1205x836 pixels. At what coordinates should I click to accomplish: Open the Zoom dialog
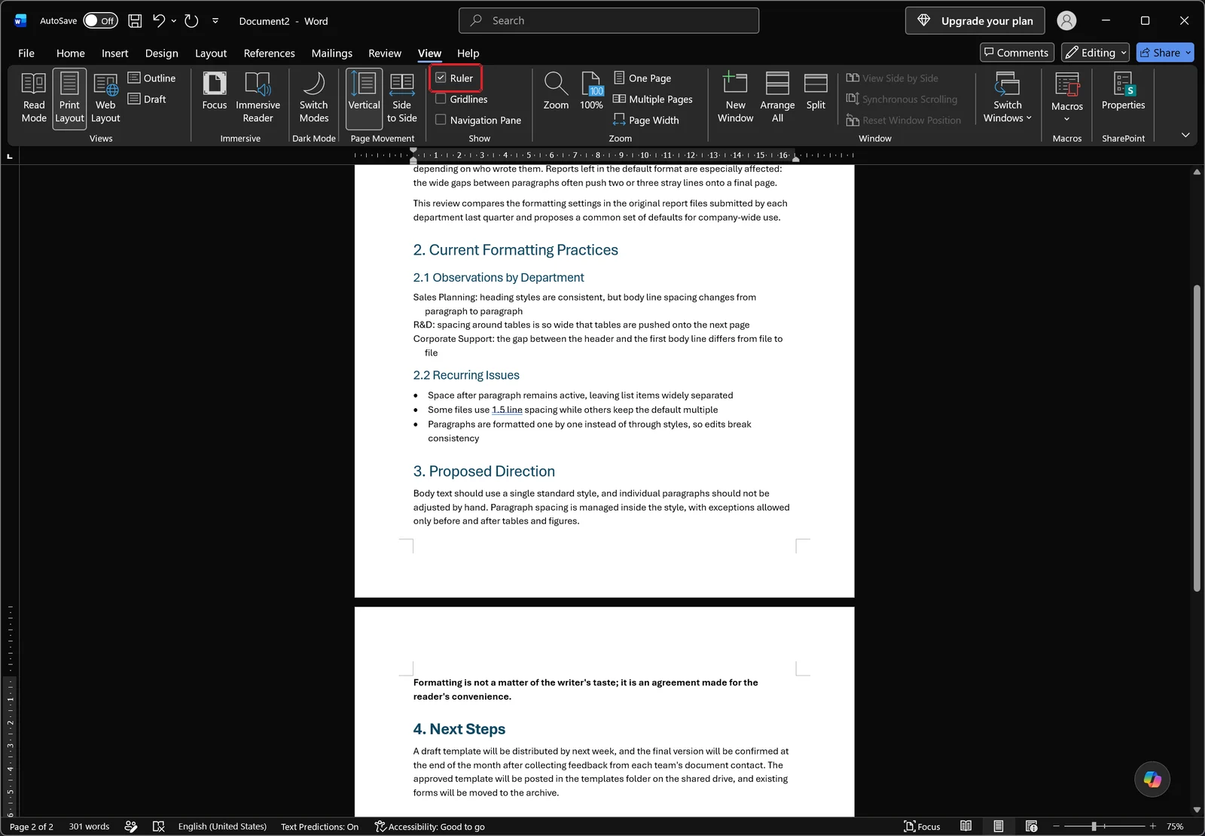pos(556,92)
